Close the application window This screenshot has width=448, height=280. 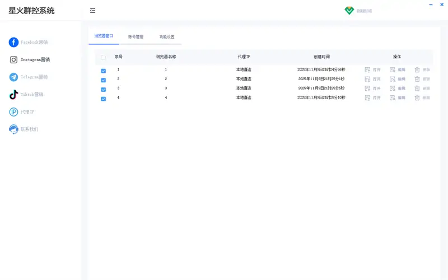pos(442,4)
